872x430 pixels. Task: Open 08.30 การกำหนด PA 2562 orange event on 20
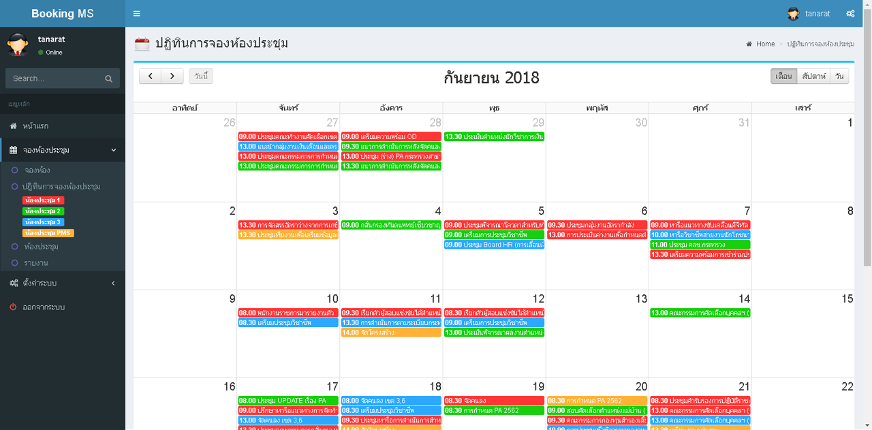click(x=597, y=401)
